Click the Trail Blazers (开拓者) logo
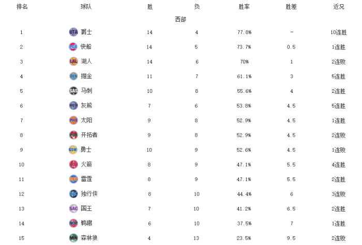 pyautogui.click(x=73, y=135)
